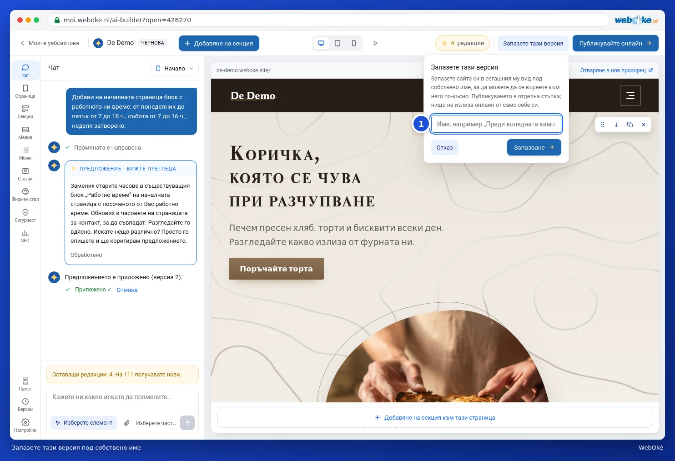Switch to desktop preview mode
The height and width of the screenshot is (461, 675).
pyautogui.click(x=321, y=43)
